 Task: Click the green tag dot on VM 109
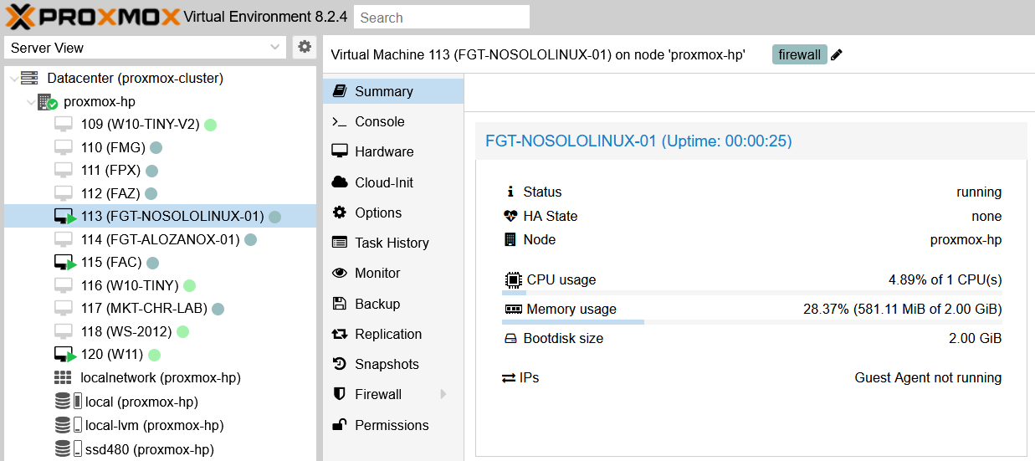tap(211, 125)
